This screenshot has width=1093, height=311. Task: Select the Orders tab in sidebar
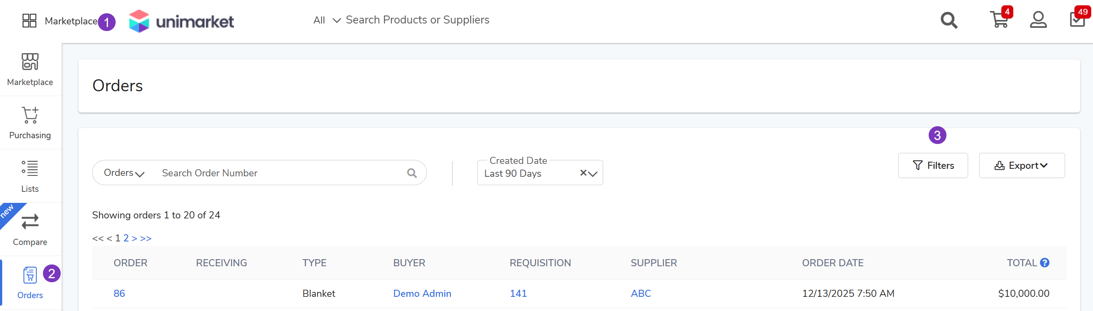[30, 282]
